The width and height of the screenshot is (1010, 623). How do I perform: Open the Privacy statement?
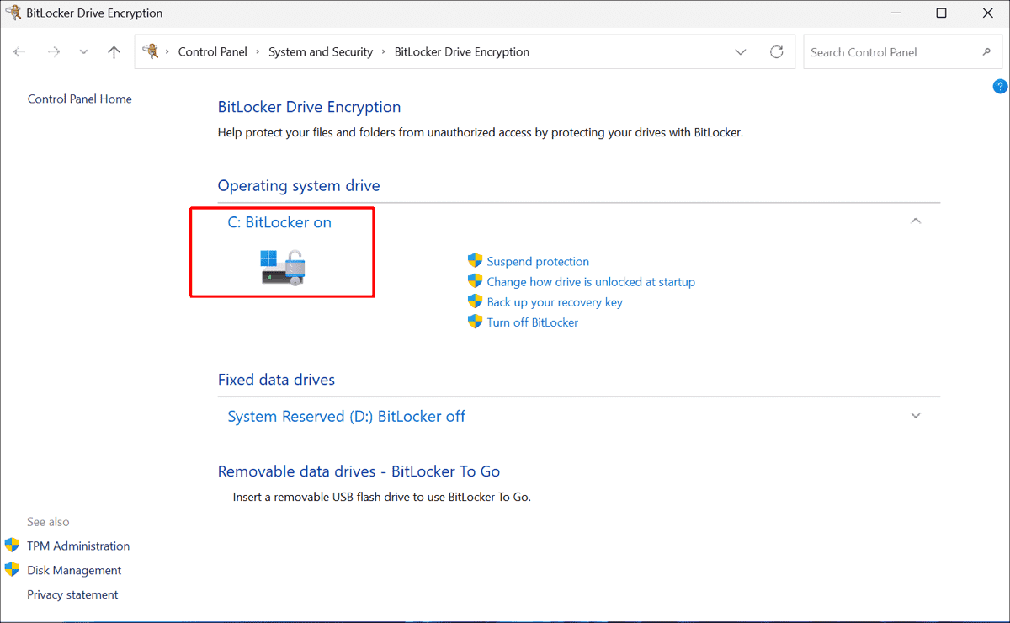point(72,594)
